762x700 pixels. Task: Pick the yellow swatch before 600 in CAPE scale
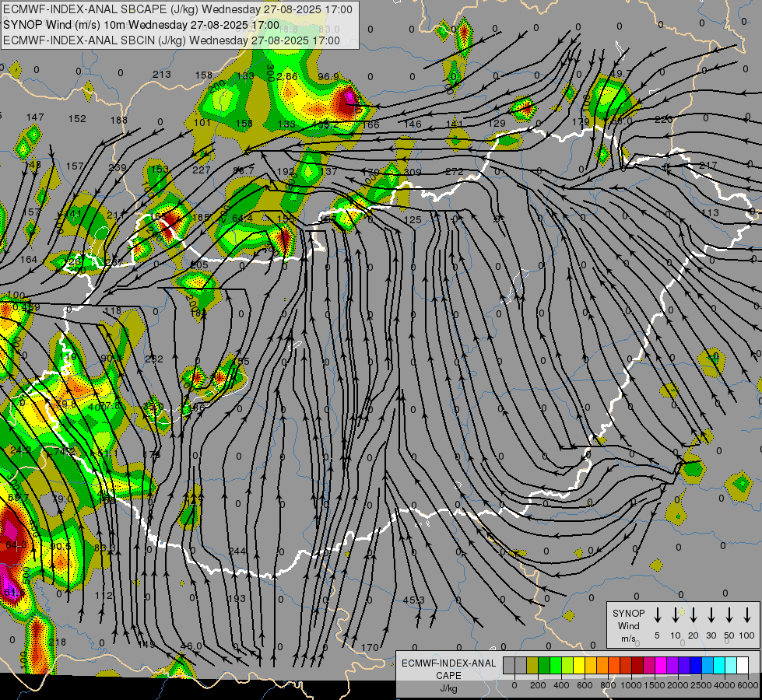(579, 666)
